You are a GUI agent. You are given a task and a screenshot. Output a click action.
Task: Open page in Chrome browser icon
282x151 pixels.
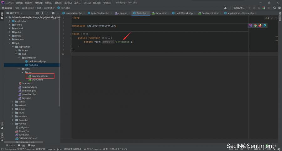tap(255, 25)
